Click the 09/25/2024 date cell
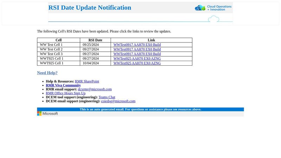Screen dimensions: 281x158 pyautogui.click(x=91, y=45)
